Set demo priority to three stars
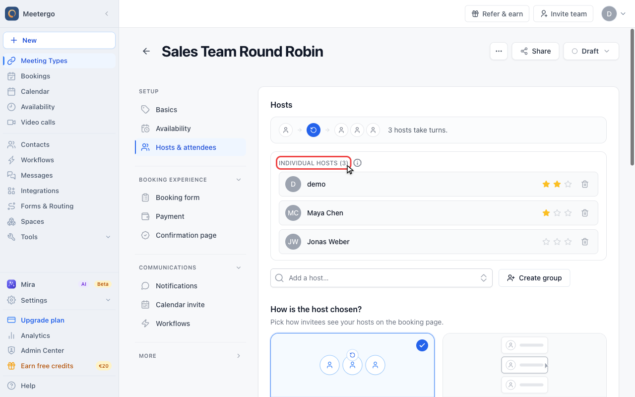The height and width of the screenshot is (397, 635). [568, 184]
